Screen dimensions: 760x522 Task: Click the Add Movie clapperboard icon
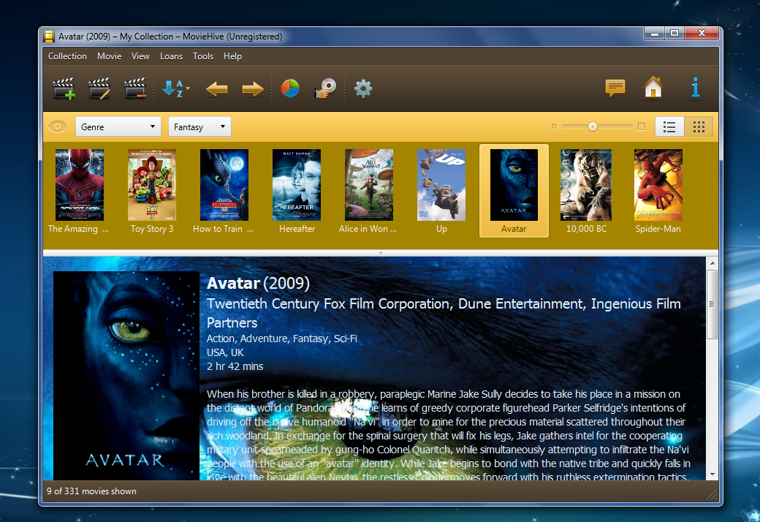64,88
